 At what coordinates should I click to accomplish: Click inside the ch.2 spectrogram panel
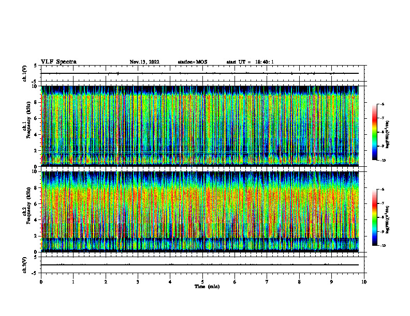[199, 212]
